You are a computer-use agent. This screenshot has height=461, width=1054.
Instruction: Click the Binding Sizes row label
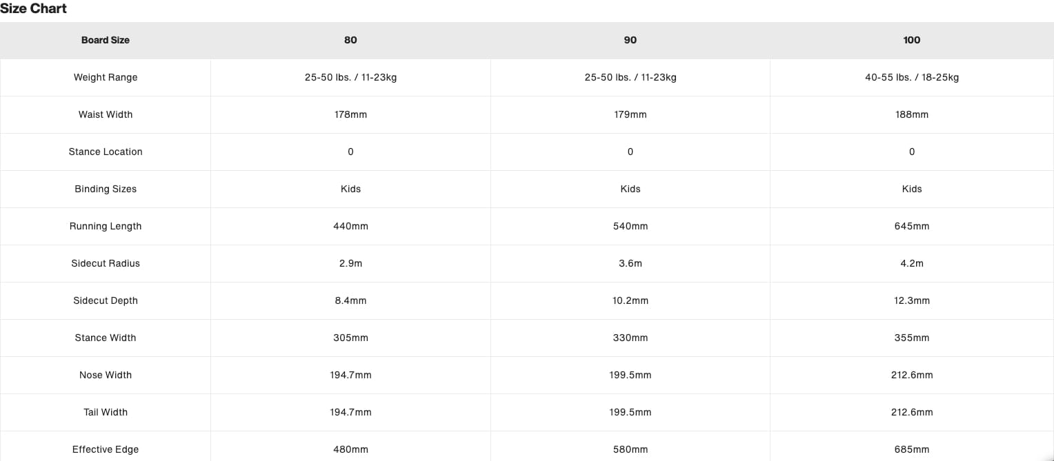(x=106, y=189)
